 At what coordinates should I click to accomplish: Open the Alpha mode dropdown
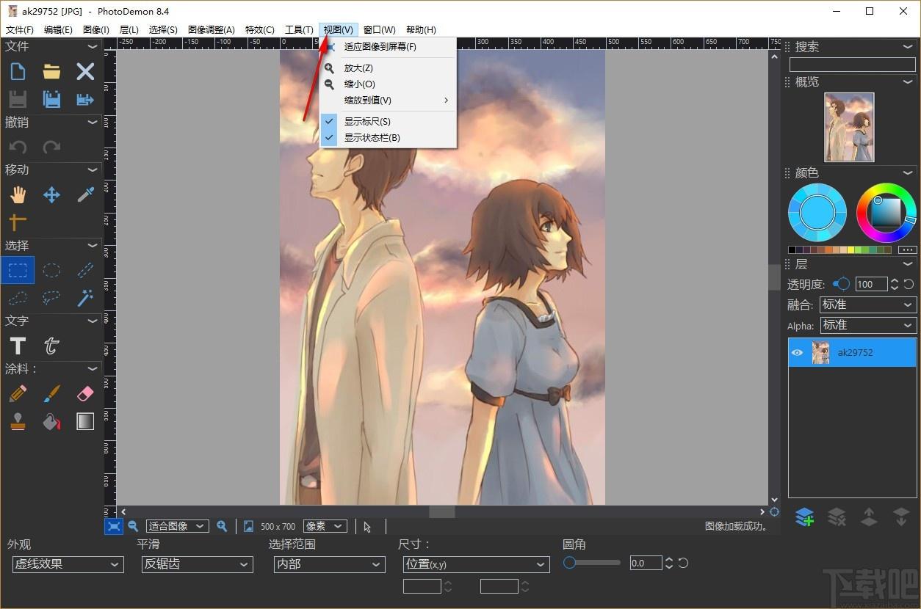(868, 325)
